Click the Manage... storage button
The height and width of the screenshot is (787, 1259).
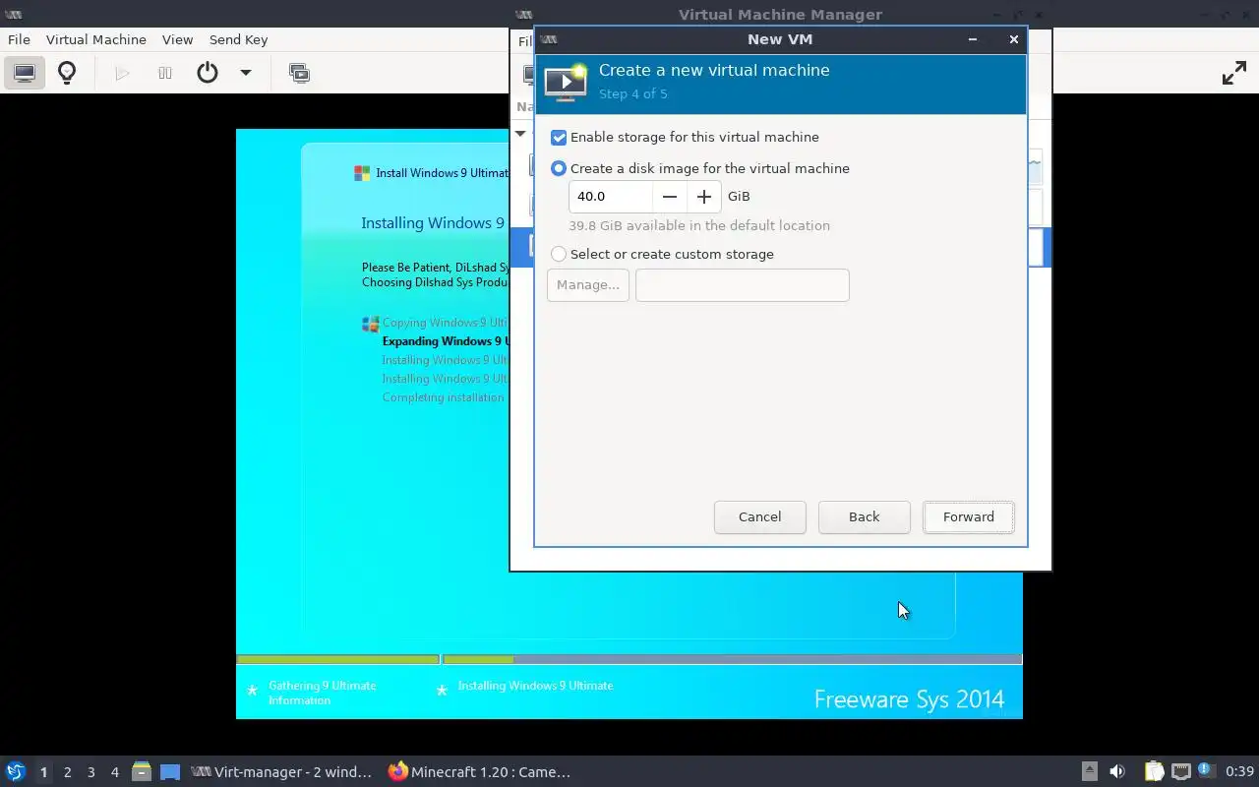(588, 285)
